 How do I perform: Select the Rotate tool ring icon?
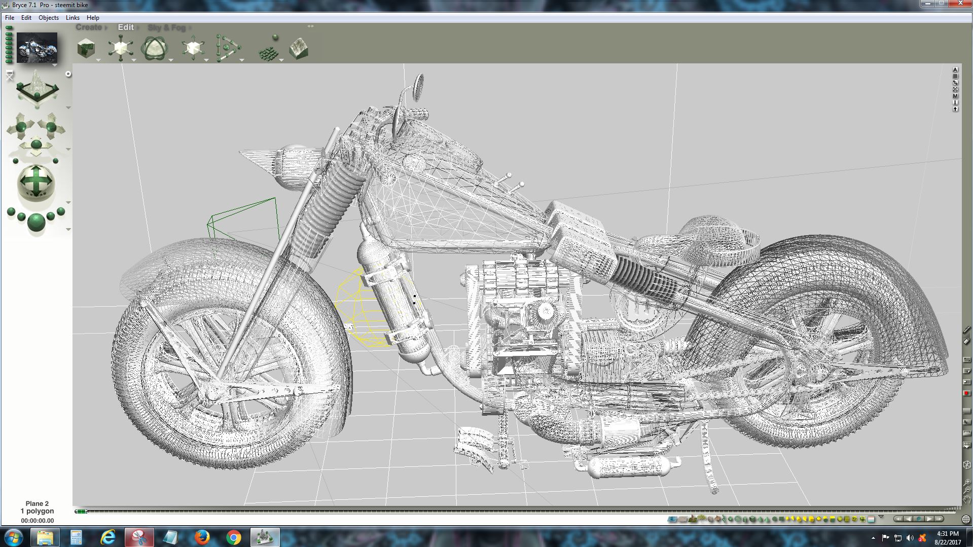154,49
